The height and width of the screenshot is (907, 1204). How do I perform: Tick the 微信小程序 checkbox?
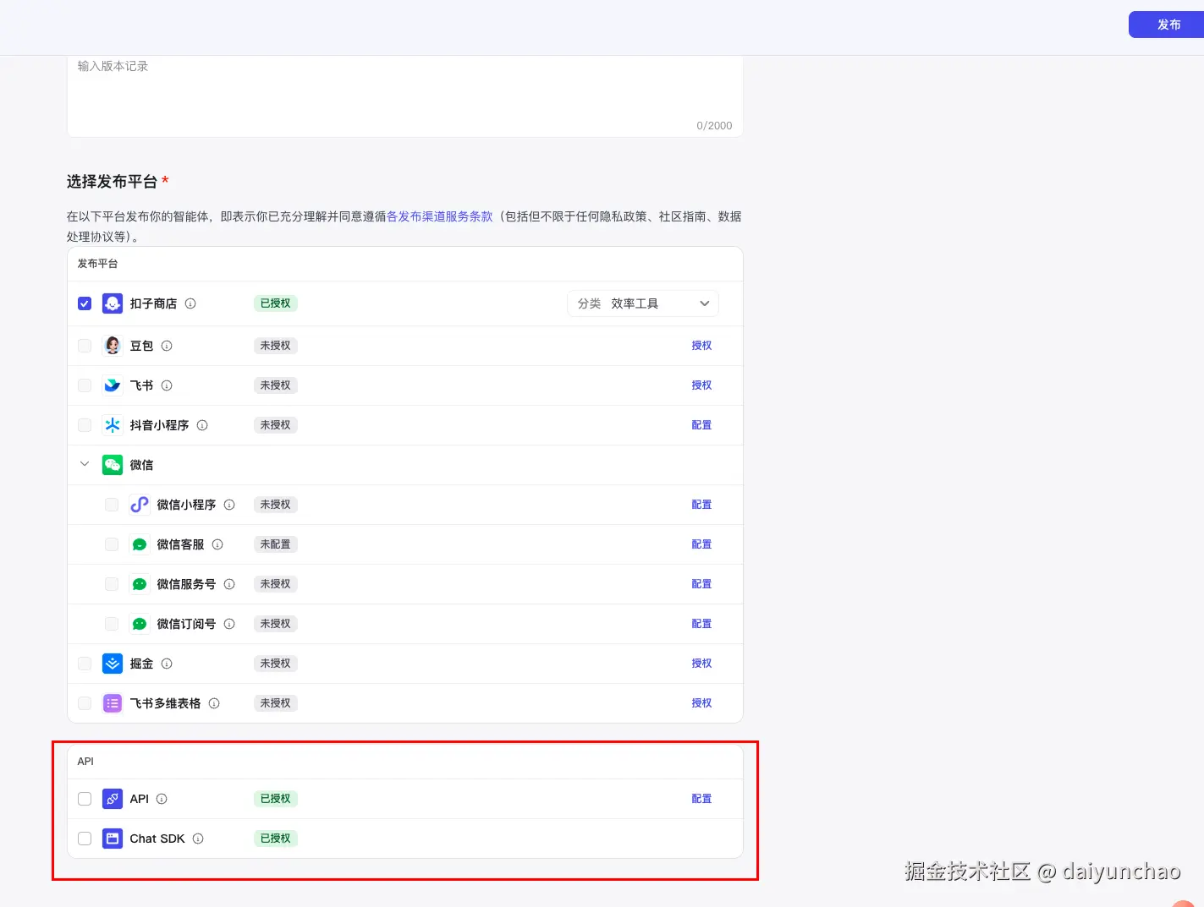tap(112, 505)
